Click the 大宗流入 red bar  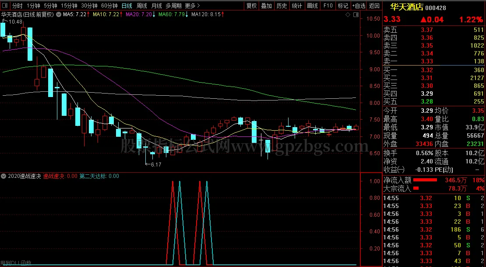point(416,188)
